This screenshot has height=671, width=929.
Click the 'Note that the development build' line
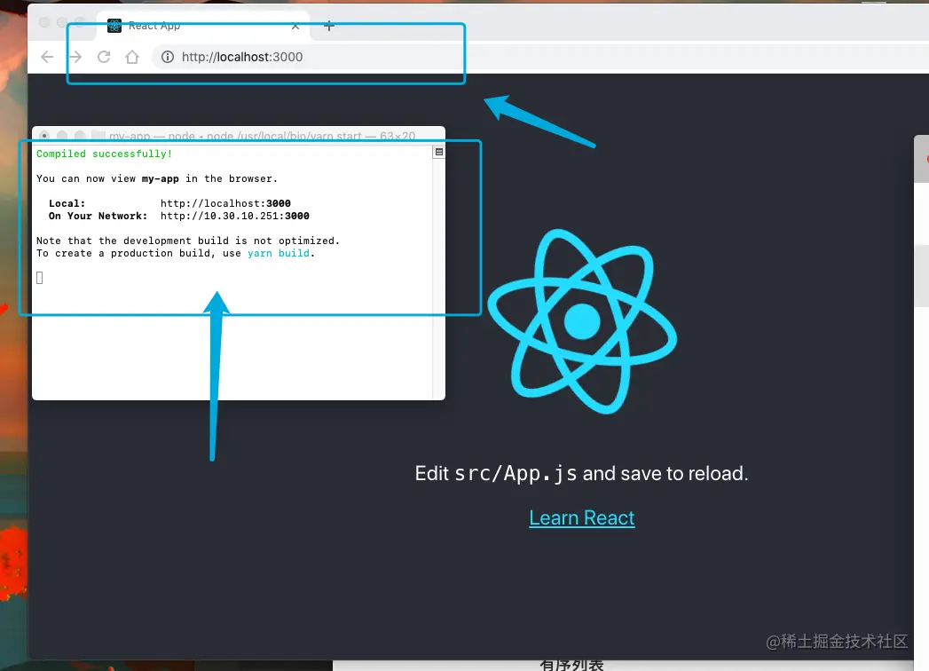[188, 241]
